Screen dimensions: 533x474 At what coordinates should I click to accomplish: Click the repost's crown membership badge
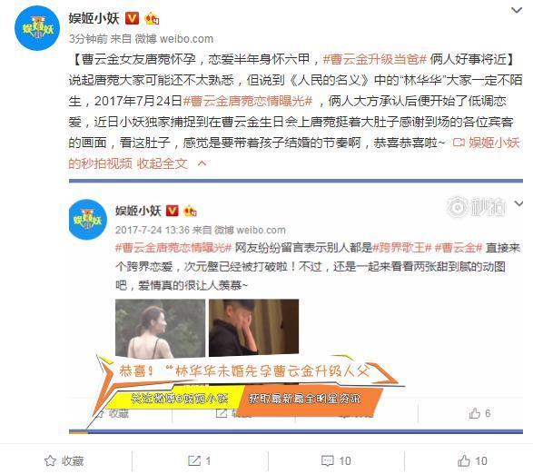click(x=190, y=212)
